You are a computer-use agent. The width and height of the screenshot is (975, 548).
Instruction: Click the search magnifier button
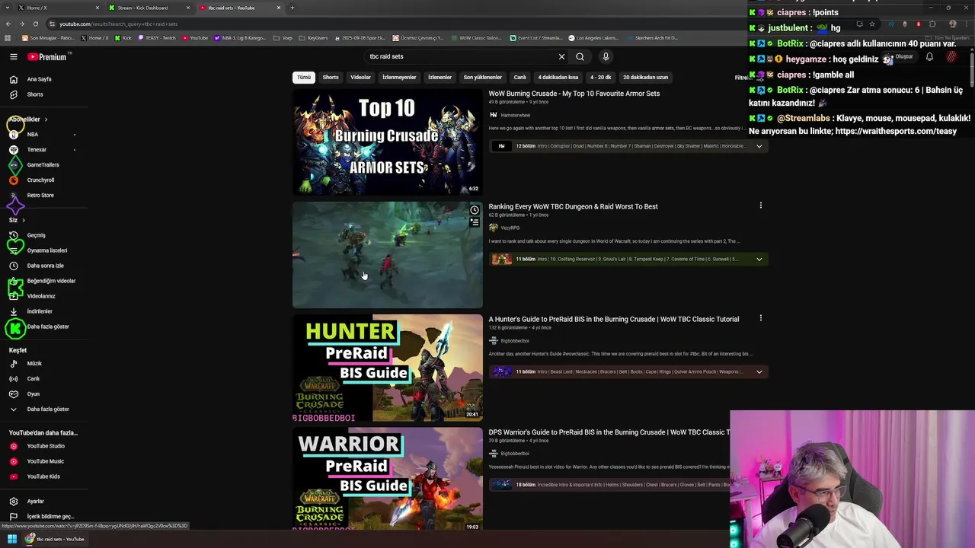click(x=580, y=56)
